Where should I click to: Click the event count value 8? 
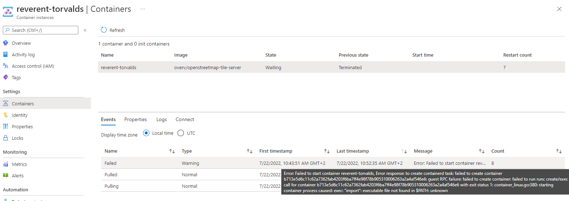[492, 163]
